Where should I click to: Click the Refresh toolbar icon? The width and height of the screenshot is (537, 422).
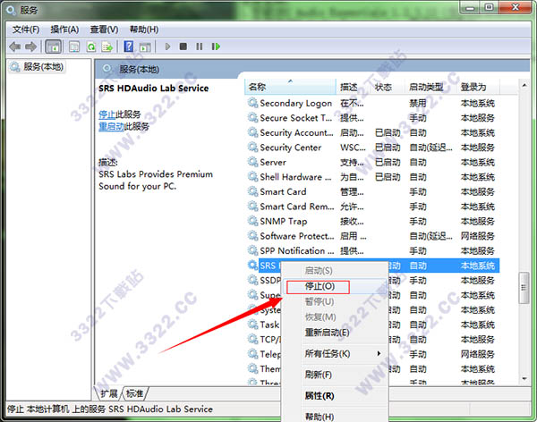(x=91, y=46)
